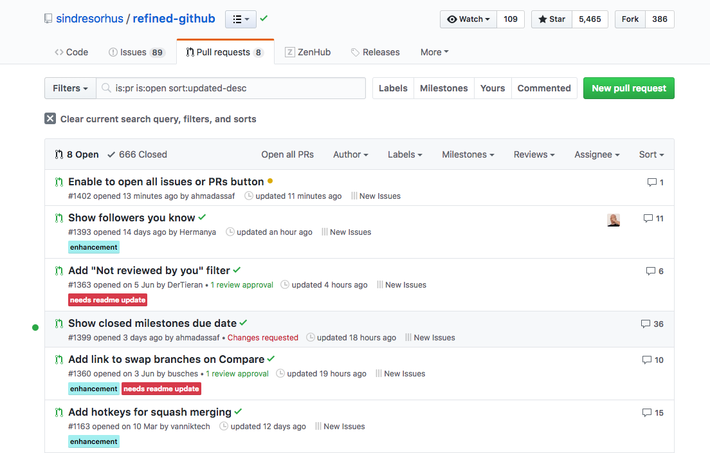Click 'Clear current search query, filters, and sorts'
Viewport: 710px width, 453px height.
coord(158,119)
